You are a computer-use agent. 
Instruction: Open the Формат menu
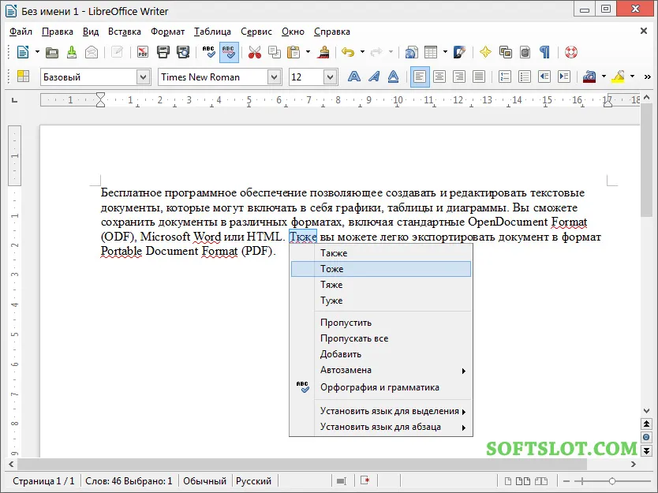(167, 32)
